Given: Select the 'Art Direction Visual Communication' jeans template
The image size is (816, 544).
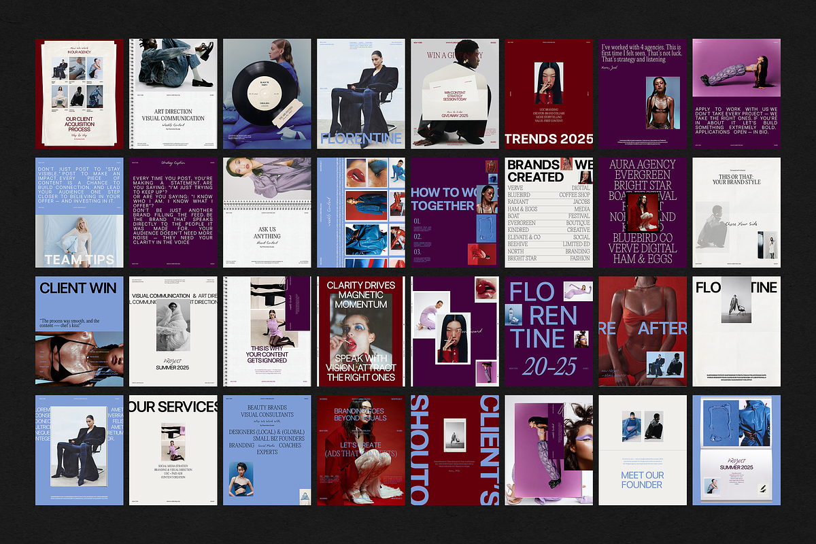Looking at the screenshot, I should (173, 94).
